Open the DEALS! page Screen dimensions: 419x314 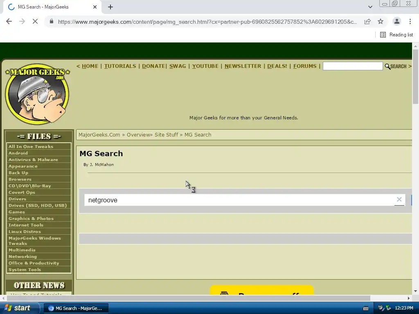(277, 66)
